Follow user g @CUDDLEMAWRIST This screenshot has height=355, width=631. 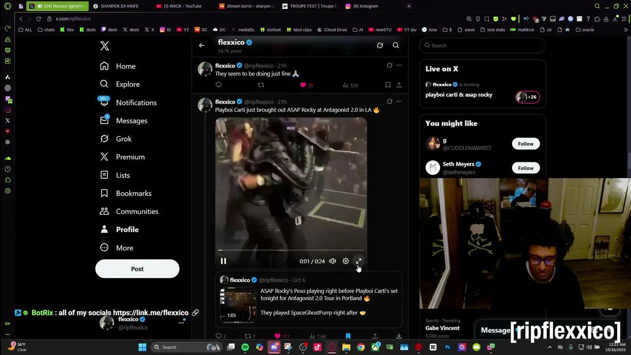coord(526,144)
